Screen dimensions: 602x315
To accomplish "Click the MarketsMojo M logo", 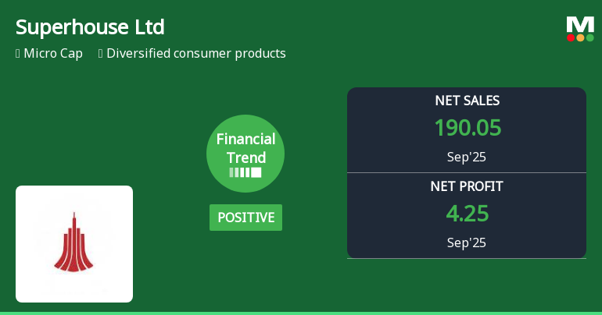I will coord(580,24).
